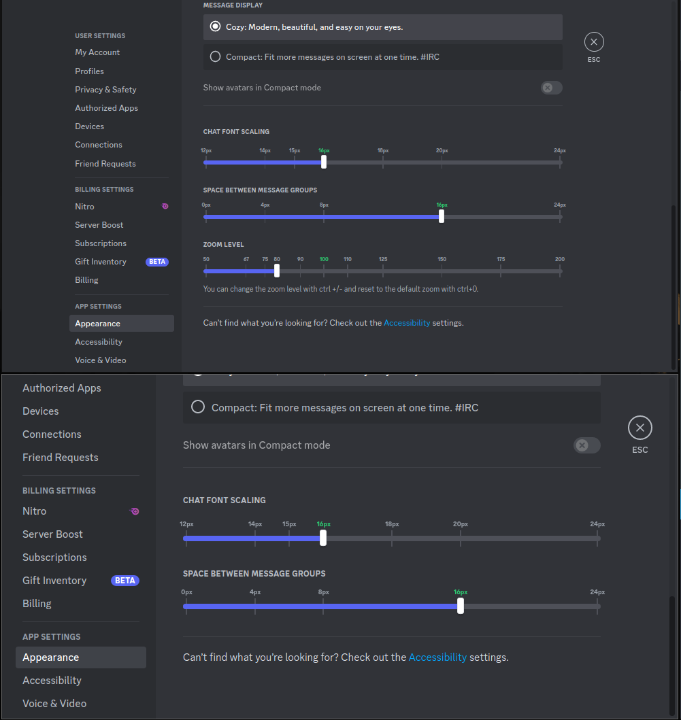Follow the blue Accessibility link in lower window
This screenshot has width=681, height=720.
pyautogui.click(x=437, y=657)
